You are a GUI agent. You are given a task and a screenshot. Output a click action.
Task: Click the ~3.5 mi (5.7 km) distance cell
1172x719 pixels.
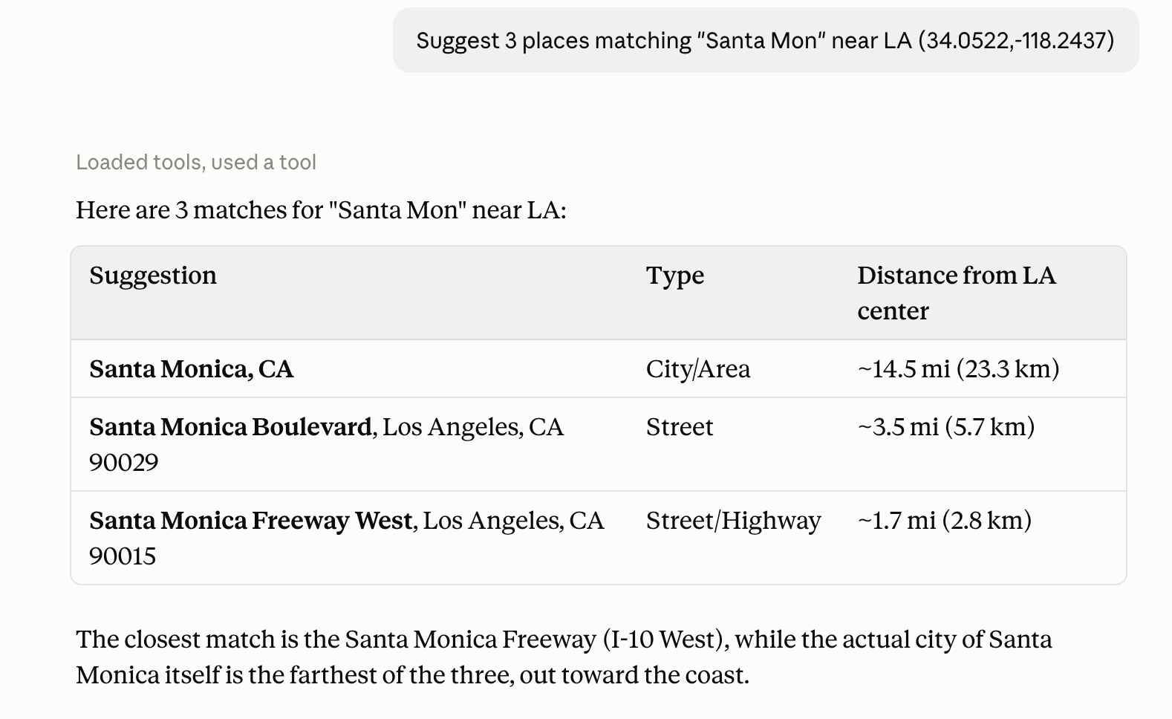[x=946, y=427]
